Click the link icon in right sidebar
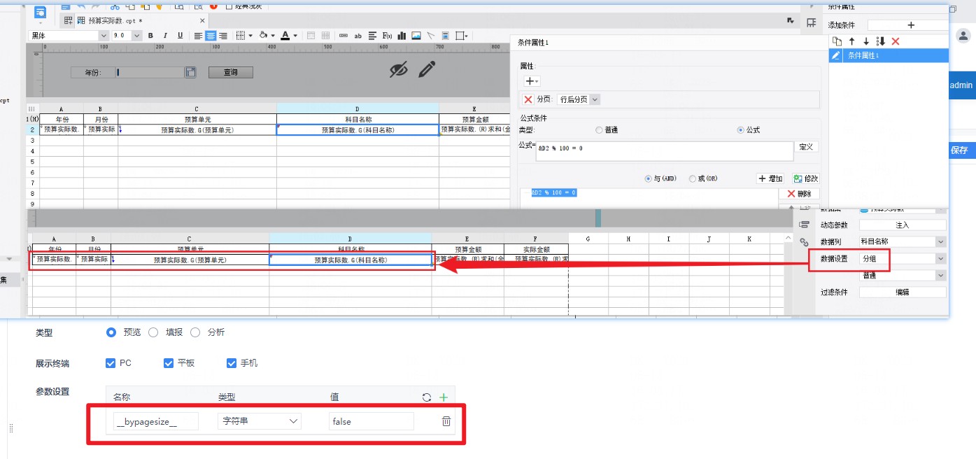The height and width of the screenshot is (459, 976). point(804,242)
